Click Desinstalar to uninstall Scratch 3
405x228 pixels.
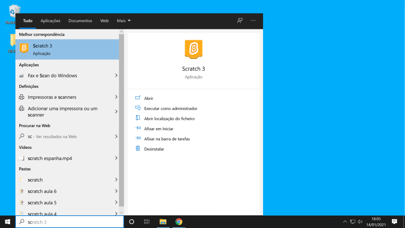[154, 149]
